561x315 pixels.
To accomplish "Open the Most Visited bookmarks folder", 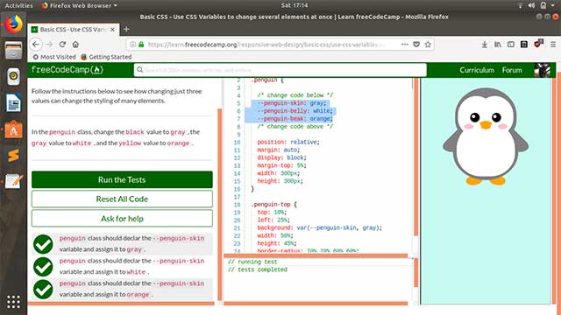I will (54, 57).
